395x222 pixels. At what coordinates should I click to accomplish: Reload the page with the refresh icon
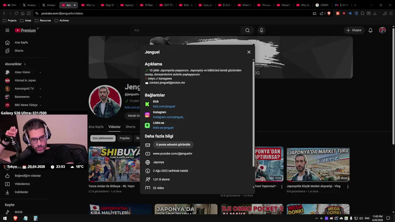(16, 13)
